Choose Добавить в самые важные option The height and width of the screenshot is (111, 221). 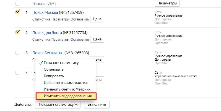66,82
